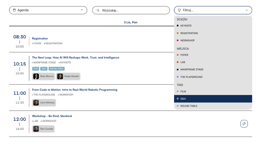
Task: Click Lena Moreau's avatar photo
Action: coord(36,103)
